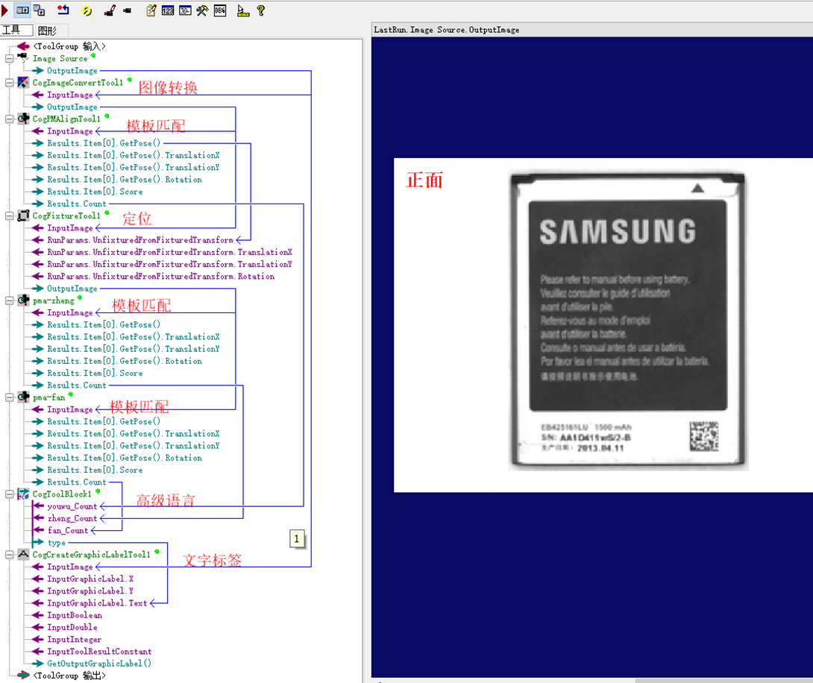Screen dimensions: 813x683
Task: Click the yellow circular reset icon
Action: (87, 10)
